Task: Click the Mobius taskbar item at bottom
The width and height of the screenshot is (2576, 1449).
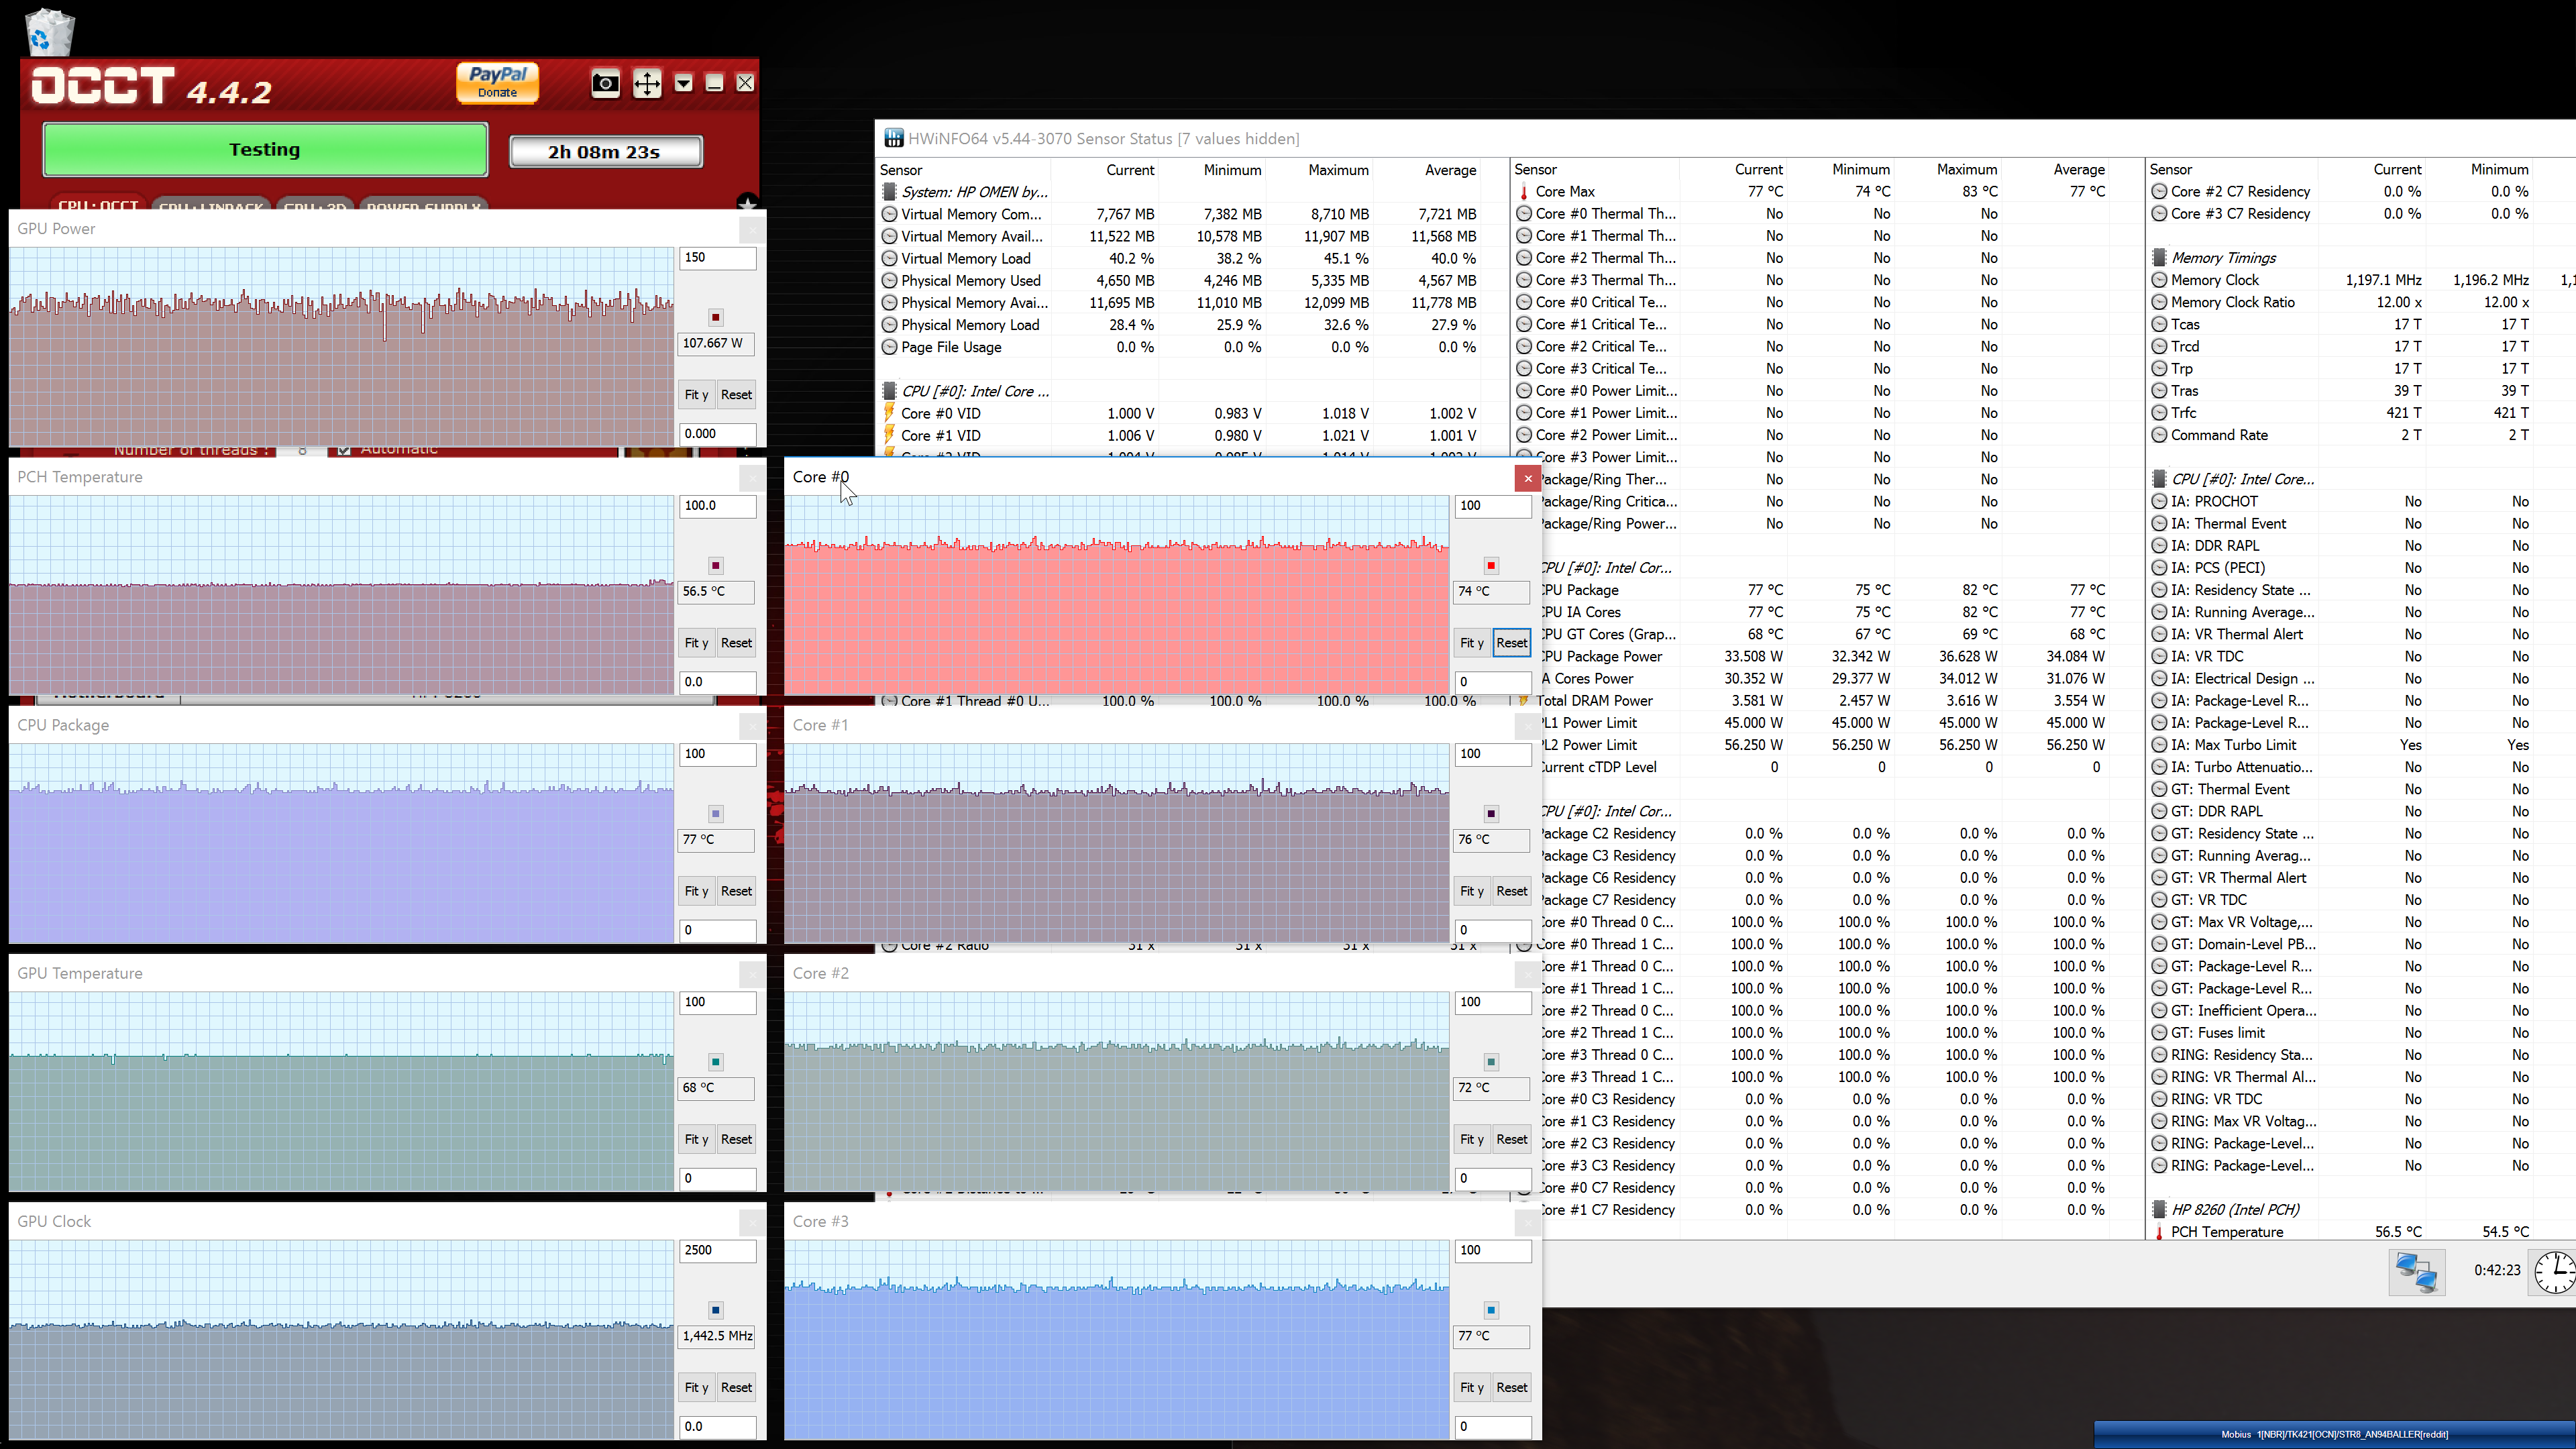Action: click(x=2334, y=1434)
